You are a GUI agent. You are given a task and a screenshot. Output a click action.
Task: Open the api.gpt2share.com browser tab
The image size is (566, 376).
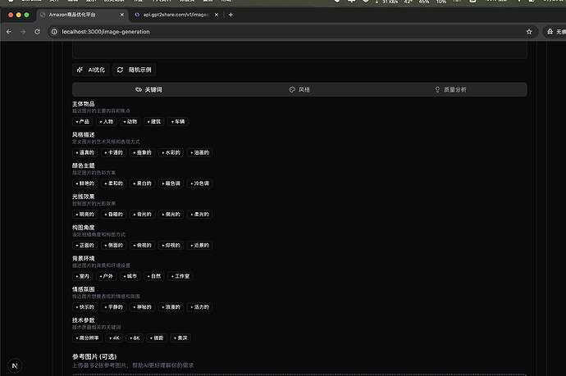pos(176,15)
